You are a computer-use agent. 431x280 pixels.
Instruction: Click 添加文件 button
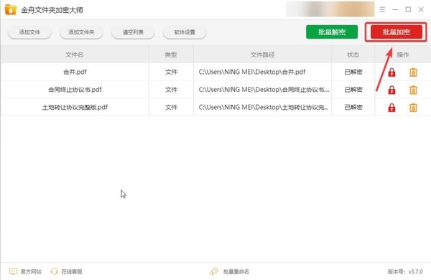coord(29,32)
